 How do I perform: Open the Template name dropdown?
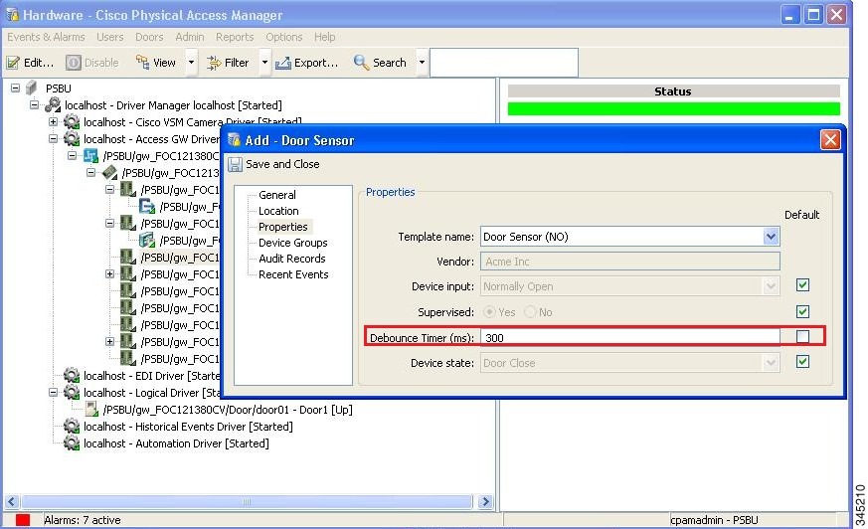pos(771,237)
